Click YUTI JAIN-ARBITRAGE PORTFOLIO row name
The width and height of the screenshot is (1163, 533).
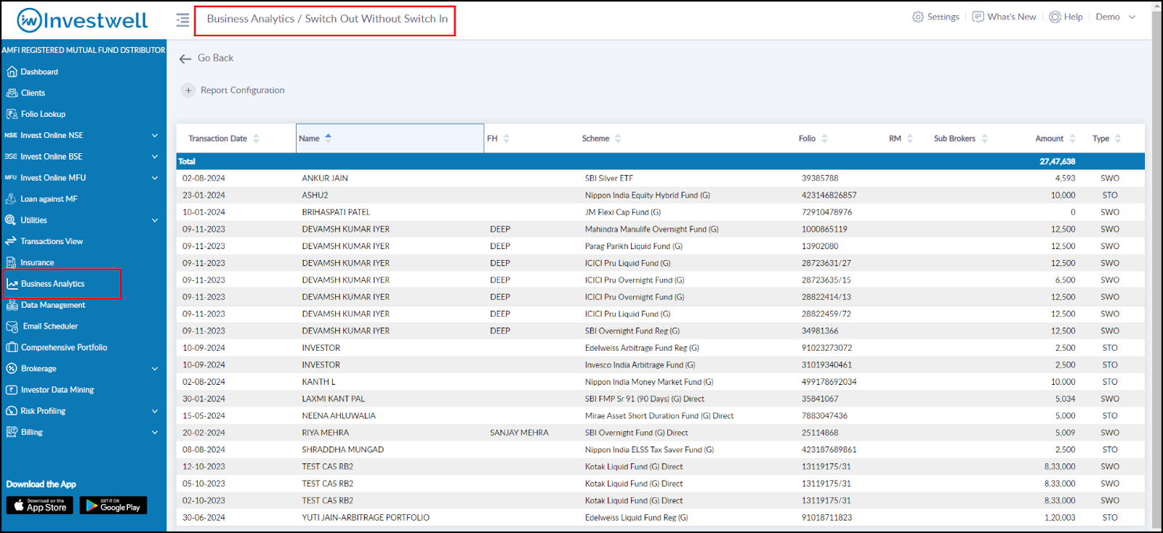click(x=366, y=518)
